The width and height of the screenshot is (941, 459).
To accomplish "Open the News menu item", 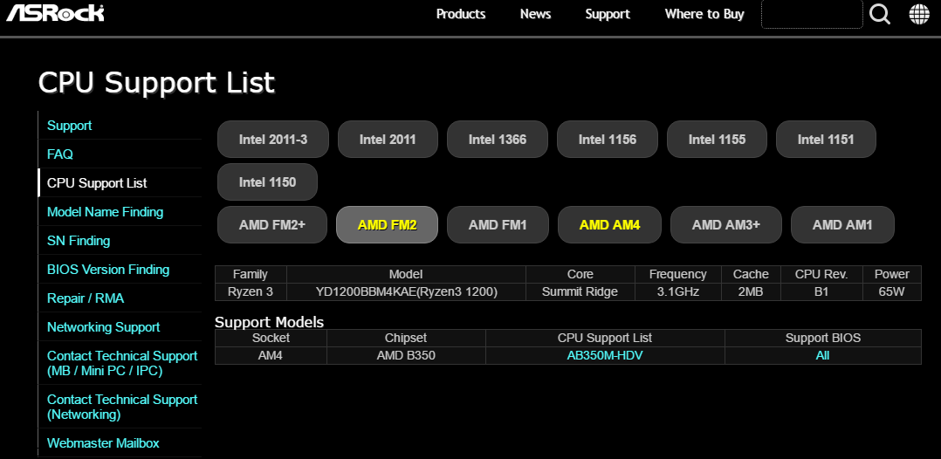I will [x=535, y=14].
